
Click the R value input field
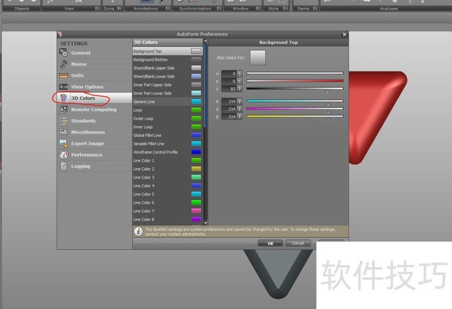(229, 101)
